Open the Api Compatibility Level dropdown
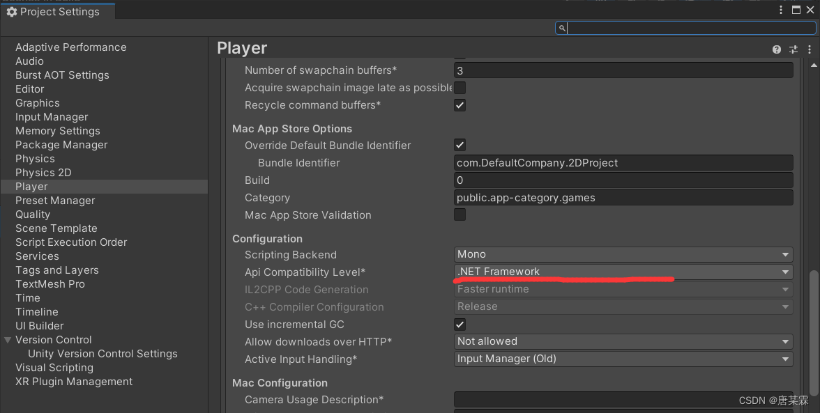The width and height of the screenshot is (820, 413). click(623, 272)
